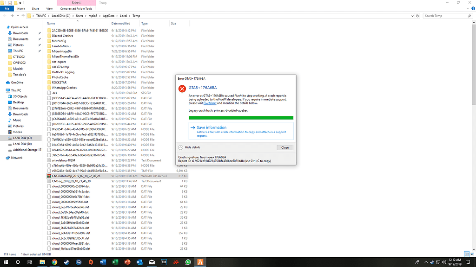This screenshot has width=476, height=267.
Task: Click the up-arrow to go to parent folder
Action: pyautogui.click(x=22, y=15)
